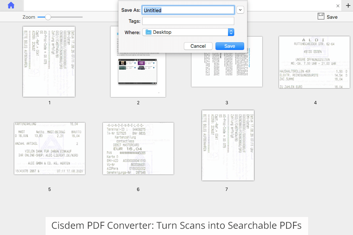Click into the Tags field
This screenshot has width=353, height=235.
(188, 21)
